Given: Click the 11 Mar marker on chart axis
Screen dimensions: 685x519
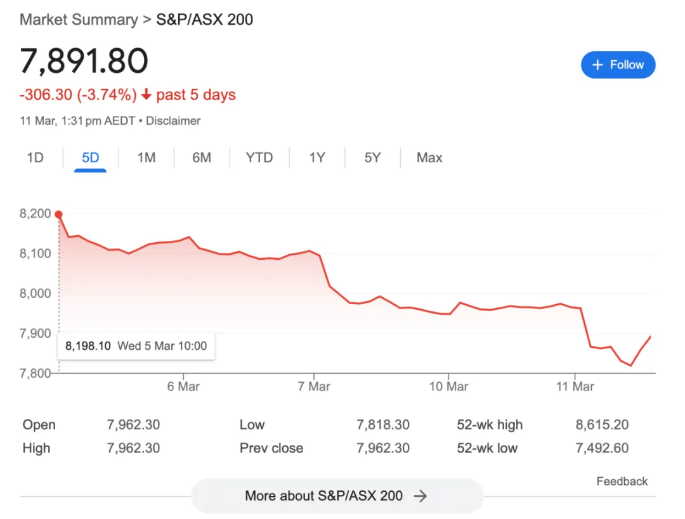Looking at the screenshot, I should click(575, 387).
